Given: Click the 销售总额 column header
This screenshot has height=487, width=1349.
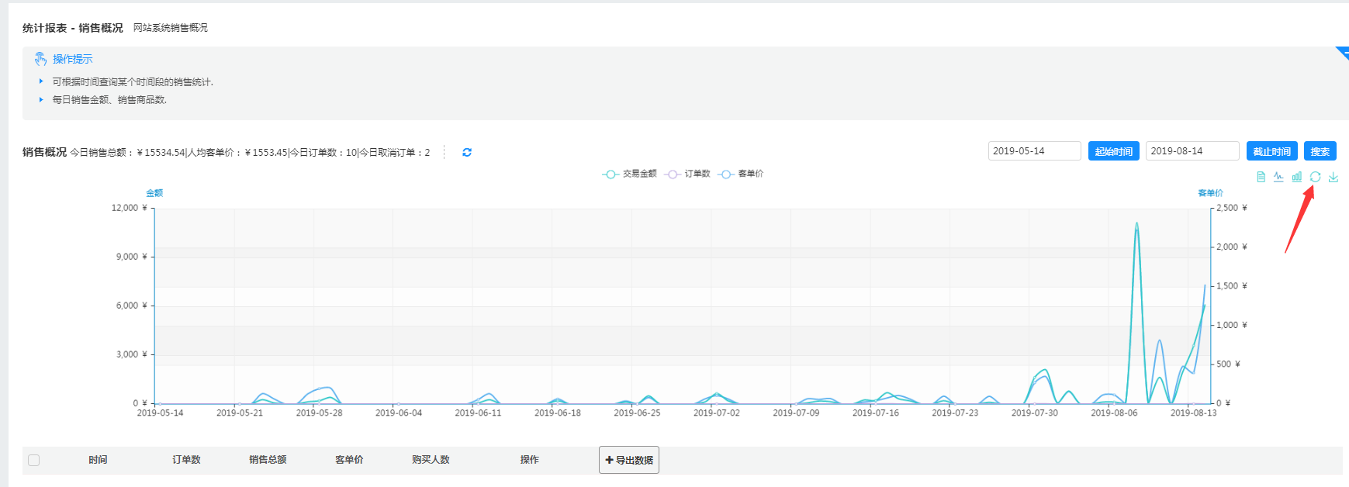Looking at the screenshot, I should pyautogui.click(x=268, y=460).
